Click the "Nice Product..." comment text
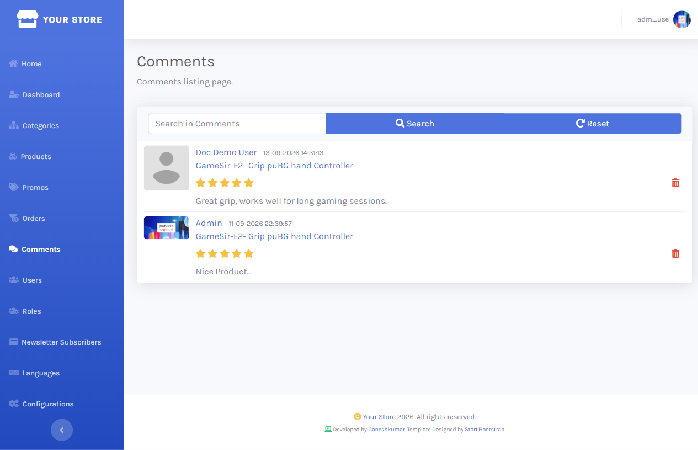698x450 pixels. click(x=223, y=272)
